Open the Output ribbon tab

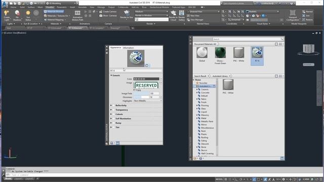pos(111,7)
